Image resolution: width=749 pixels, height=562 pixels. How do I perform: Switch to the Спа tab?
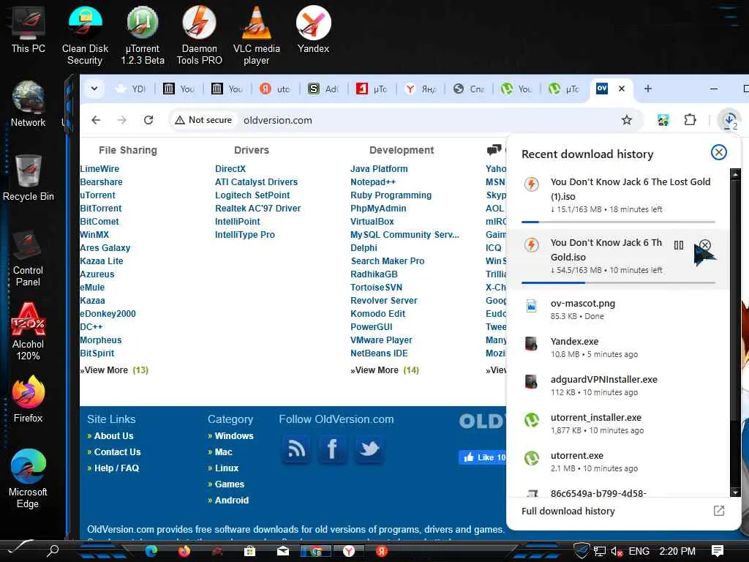pyautogui.click(x=468, y=89)
